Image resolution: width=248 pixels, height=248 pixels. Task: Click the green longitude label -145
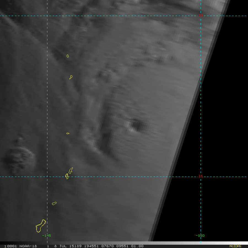click(x=47, y=236)
